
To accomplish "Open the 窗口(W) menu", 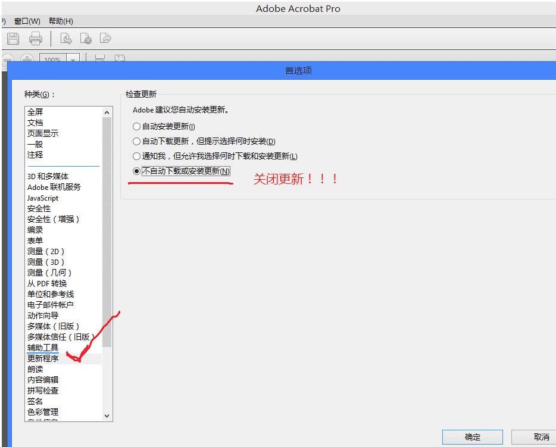I will (x=27, y=21).
